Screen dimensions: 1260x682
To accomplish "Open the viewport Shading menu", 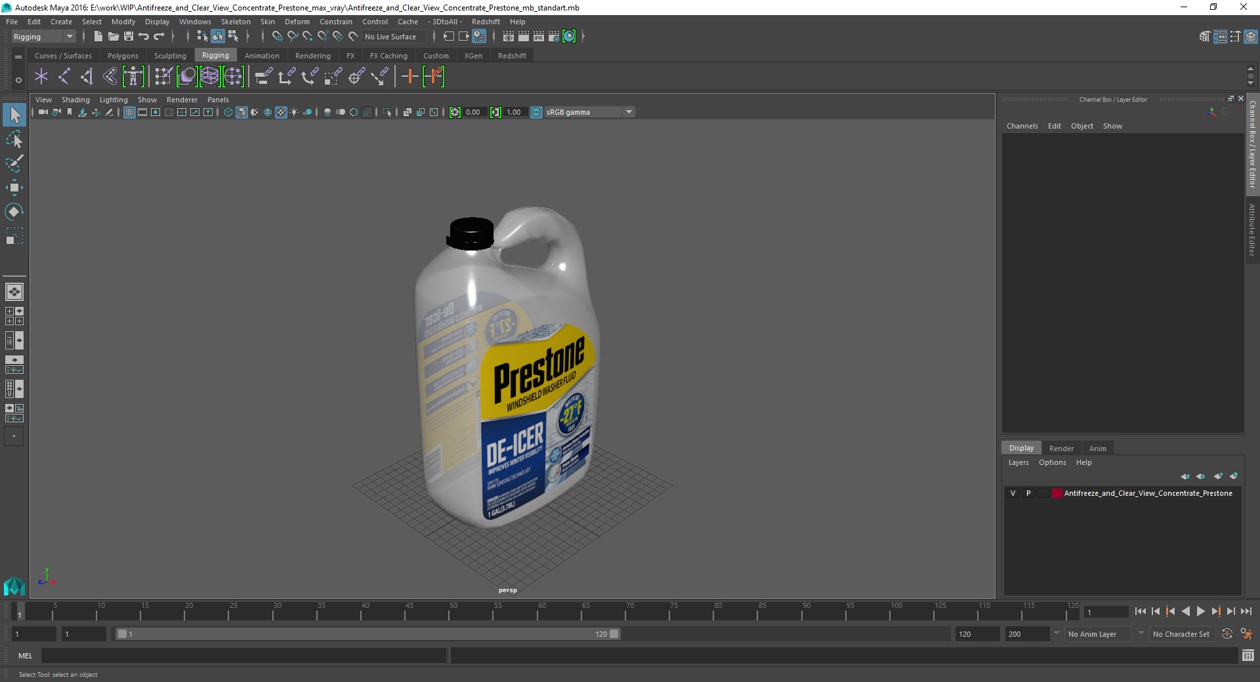I will 75,100.
